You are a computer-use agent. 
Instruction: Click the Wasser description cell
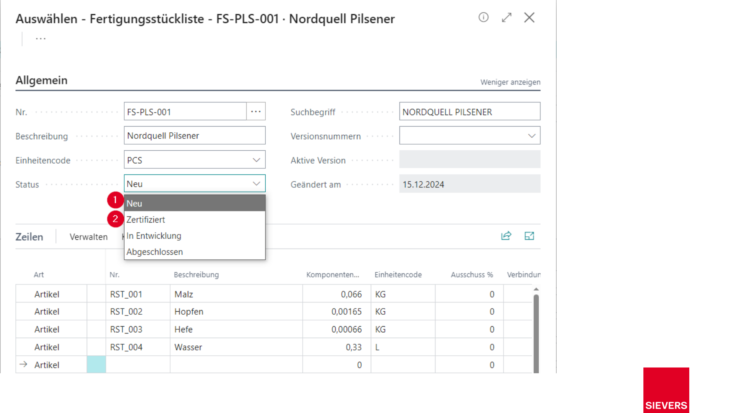[236, 347]
